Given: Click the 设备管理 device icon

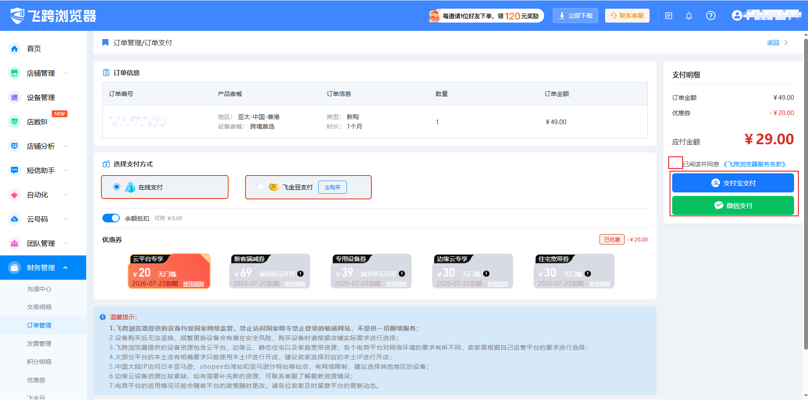Looking at the screenshot, I should (14, 97).
